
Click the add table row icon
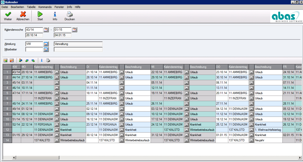(x=5, y=60)
